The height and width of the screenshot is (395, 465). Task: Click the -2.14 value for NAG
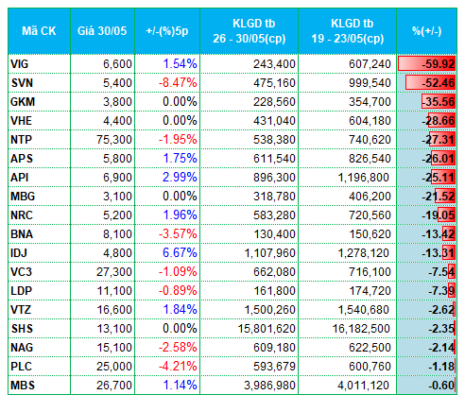tap(441, 348)
